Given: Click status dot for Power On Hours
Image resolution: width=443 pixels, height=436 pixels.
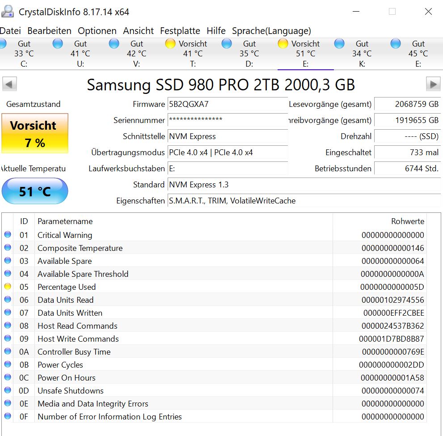Looking at the screenshot, I should (x=8, y=377).
